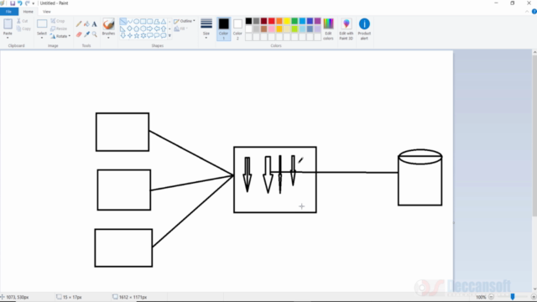Image resolution: width=537 pixels, height=302 pixels.
Task: Pick the Up arrow shape
Action: pyautogui.click(x=164, y=29)
